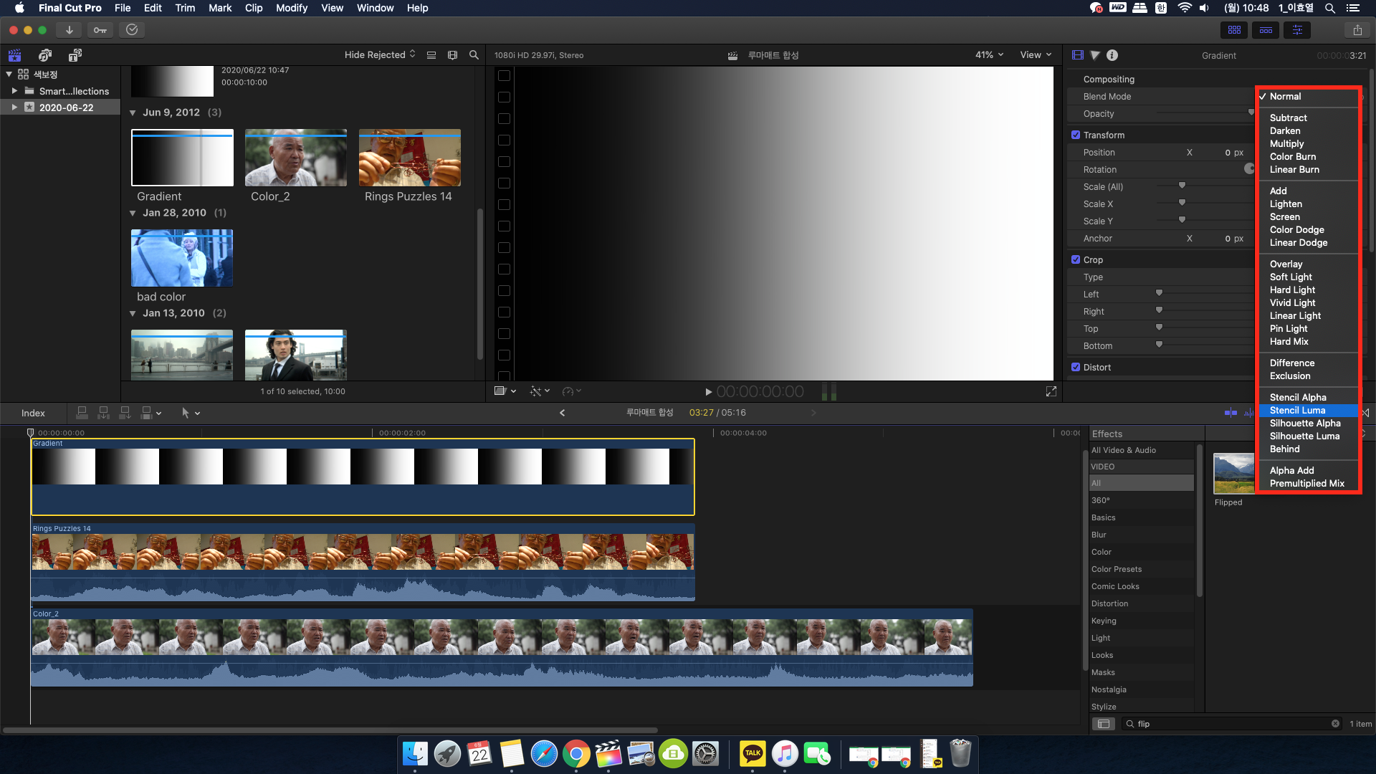Play the viewer clip
This screenshot has height=774, width=1376.
point(708,392)
